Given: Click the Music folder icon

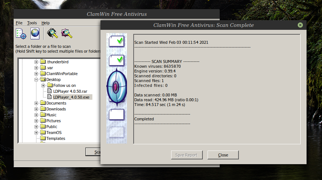Looking at the screenshot, I should pos(43,114).
